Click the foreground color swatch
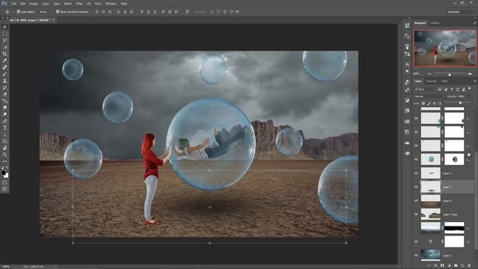 coord(3,173)
